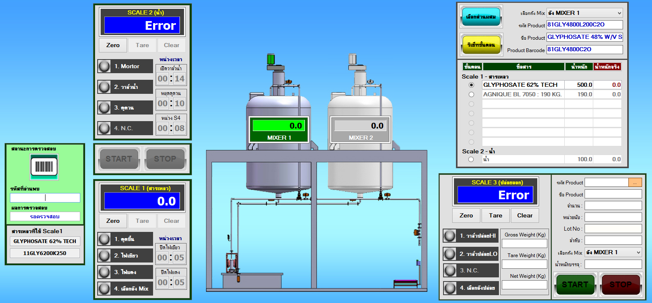Viewport: 652px width, 303px height.
Task: Click the Lot No input field
Action: pyautogui.click(x=613, y=229)
